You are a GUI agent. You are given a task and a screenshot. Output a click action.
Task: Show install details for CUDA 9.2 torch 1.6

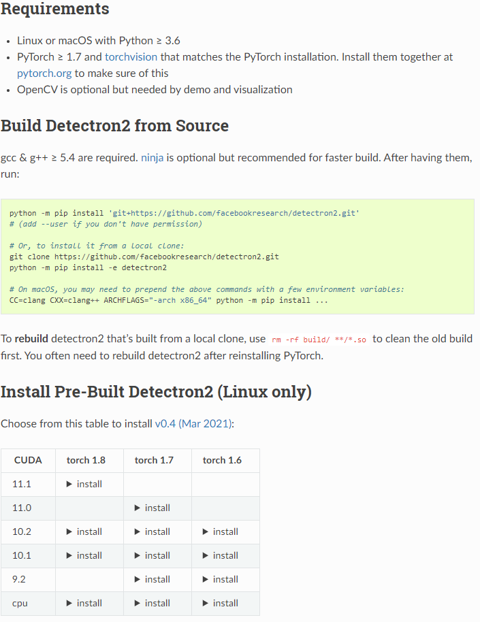[220, 579]
